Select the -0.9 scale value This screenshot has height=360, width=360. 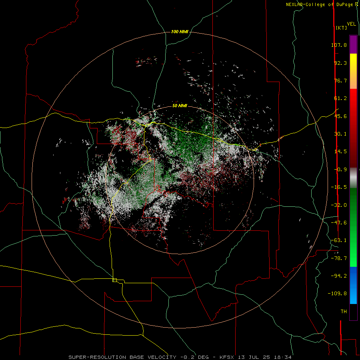tap(340, 170)
